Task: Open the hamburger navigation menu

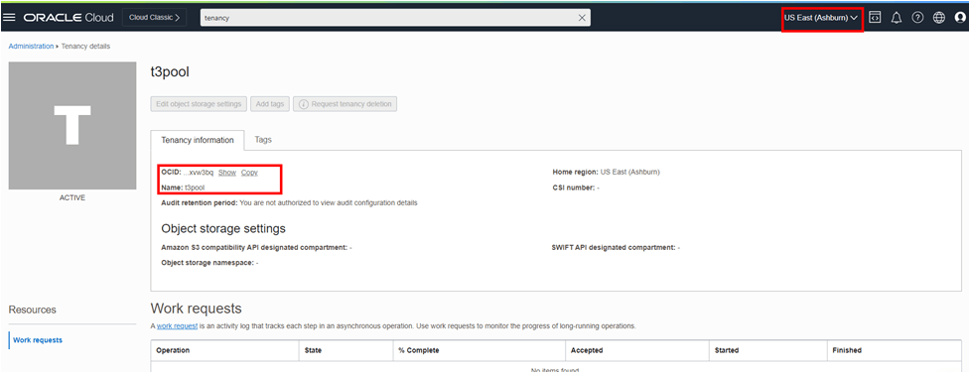Action: [9, 18]
